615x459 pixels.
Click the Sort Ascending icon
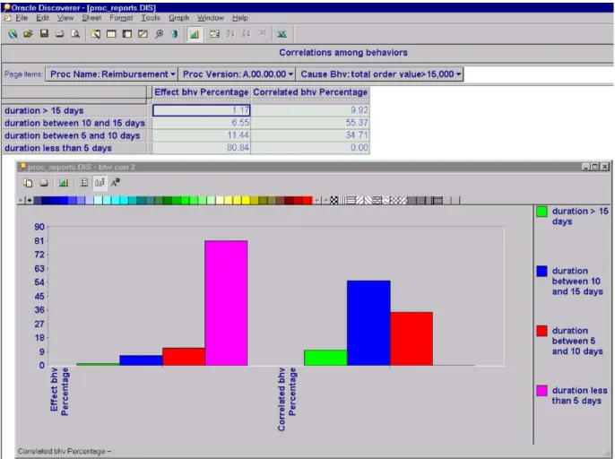(230, 34)
